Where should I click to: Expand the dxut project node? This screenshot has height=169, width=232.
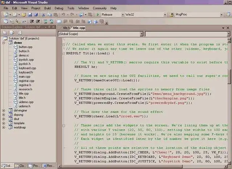click(4, 119)
